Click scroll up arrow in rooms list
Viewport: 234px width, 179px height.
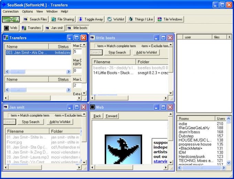[228, 119]
